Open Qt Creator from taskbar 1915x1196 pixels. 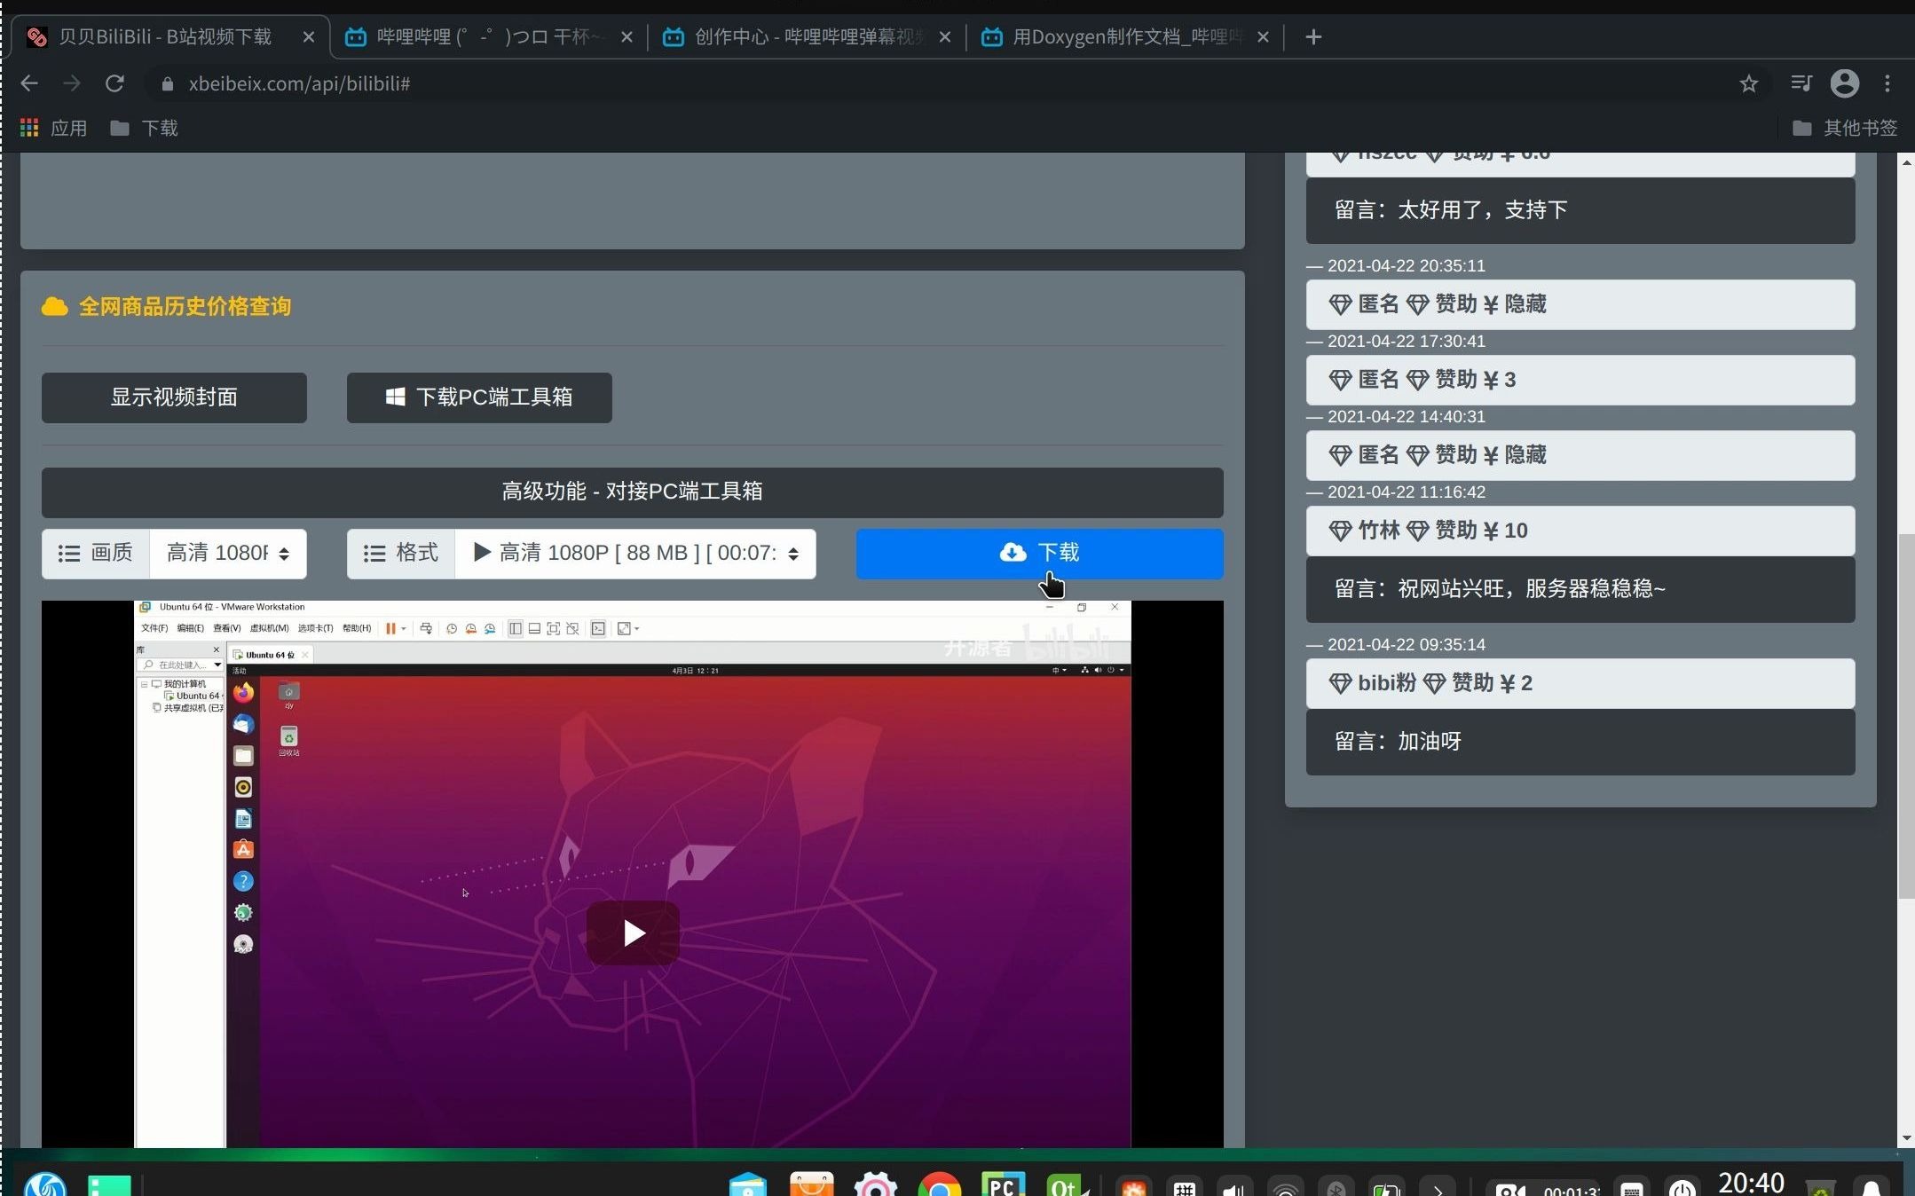[1066, 1184]
